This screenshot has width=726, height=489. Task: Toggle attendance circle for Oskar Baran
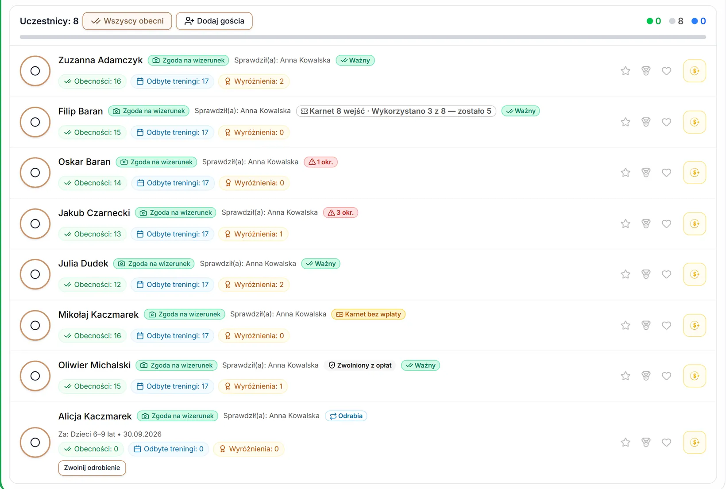[x=35, y=173]
